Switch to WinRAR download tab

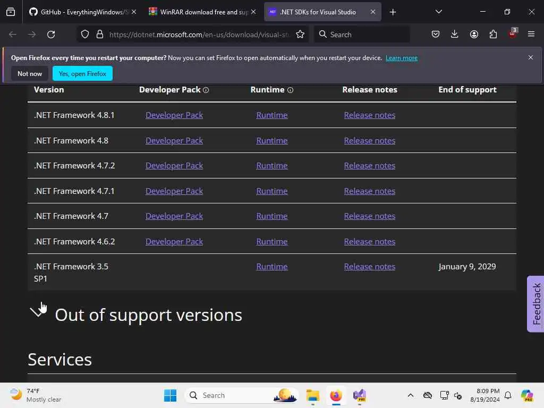click(203, 12)
